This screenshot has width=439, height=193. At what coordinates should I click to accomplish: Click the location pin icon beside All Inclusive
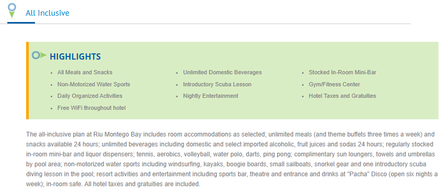click(x=11, y=10)
